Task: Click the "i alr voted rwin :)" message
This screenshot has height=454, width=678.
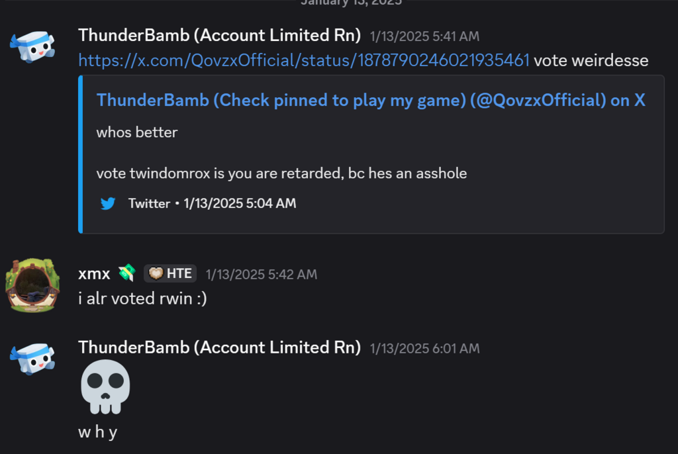Action: click(142, 299)
